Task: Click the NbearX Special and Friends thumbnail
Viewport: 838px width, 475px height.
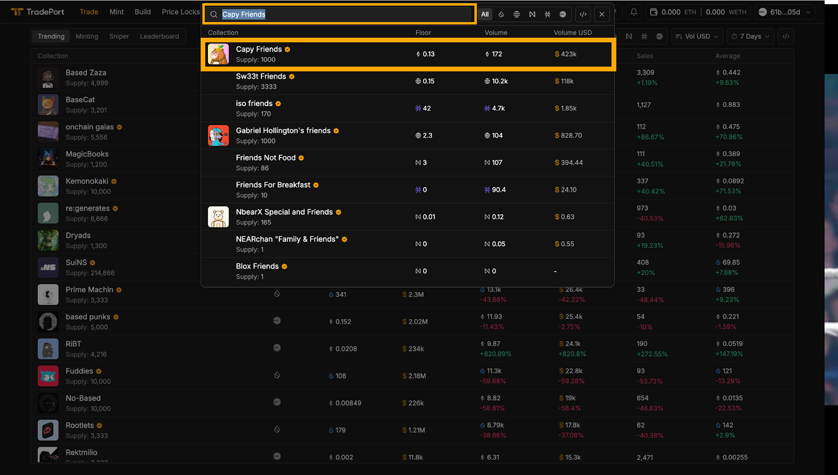Action: click(x=218, y=217)
